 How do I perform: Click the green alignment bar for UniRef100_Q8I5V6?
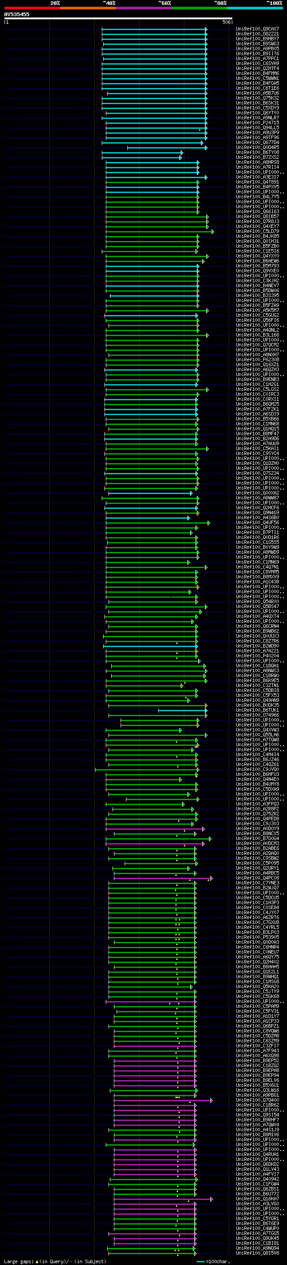152,1253
